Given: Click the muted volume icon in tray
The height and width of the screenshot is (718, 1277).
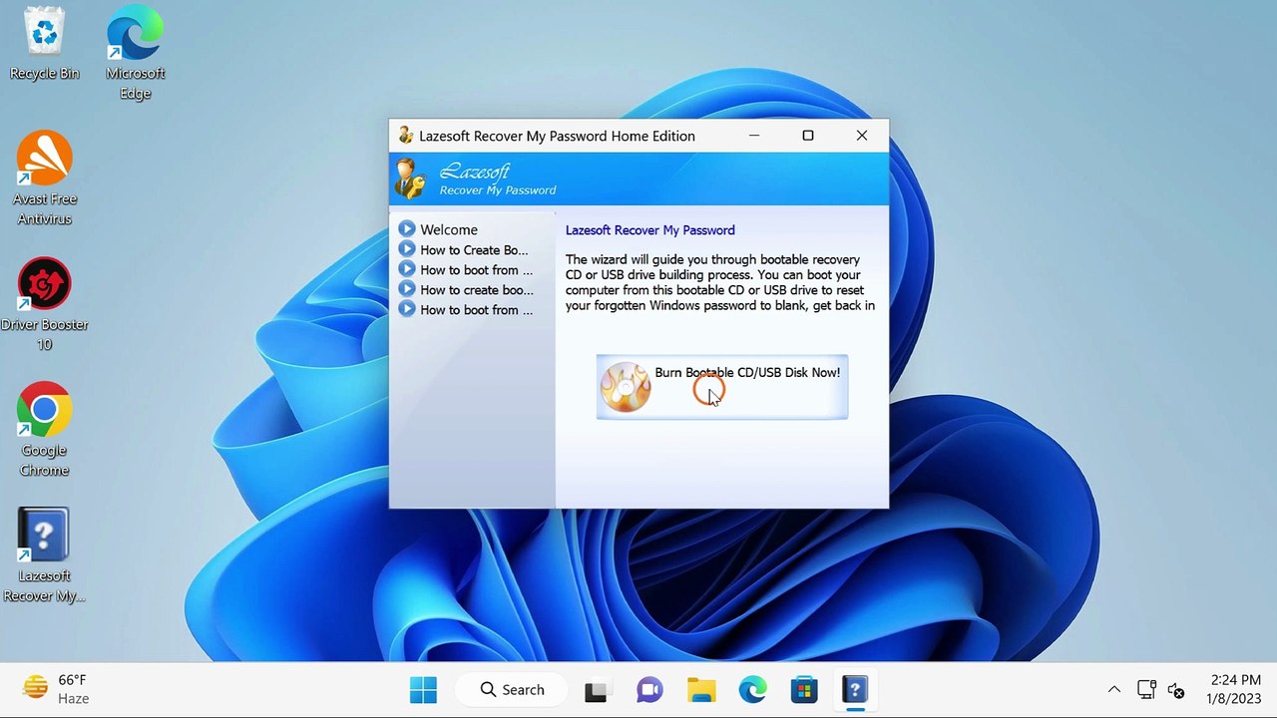Looking at the screenshot, I should click(1177, 689).
